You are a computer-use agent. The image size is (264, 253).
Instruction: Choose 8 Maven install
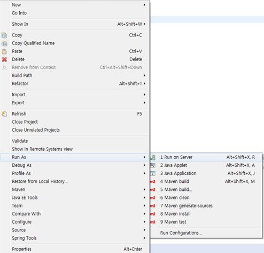pos(206,214)
